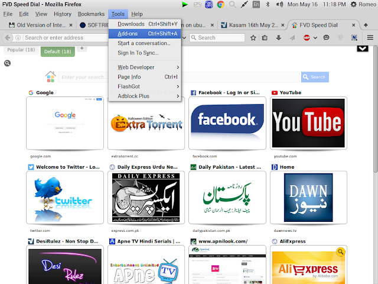Open the Dawn News dial thumbnail
378x284 pixels.
(308, 197)
